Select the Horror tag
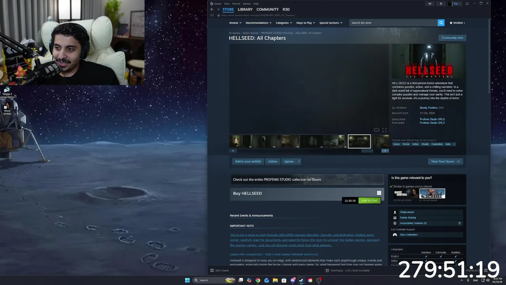This screenshot has height=285, width=506. coord(396,144)
